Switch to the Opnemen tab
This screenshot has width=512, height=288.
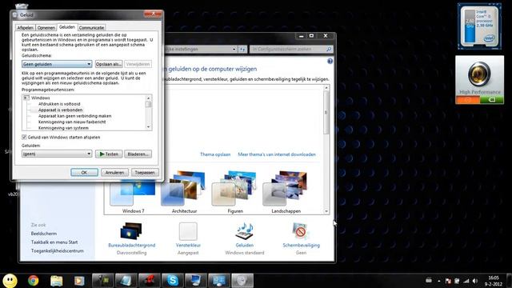point(46,28)
